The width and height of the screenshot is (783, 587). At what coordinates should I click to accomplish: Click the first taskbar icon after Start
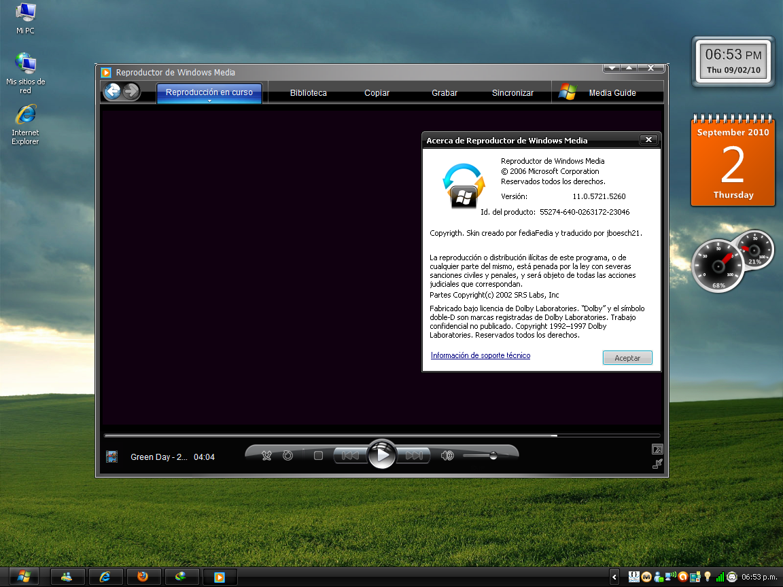click(x=67, y=577)
